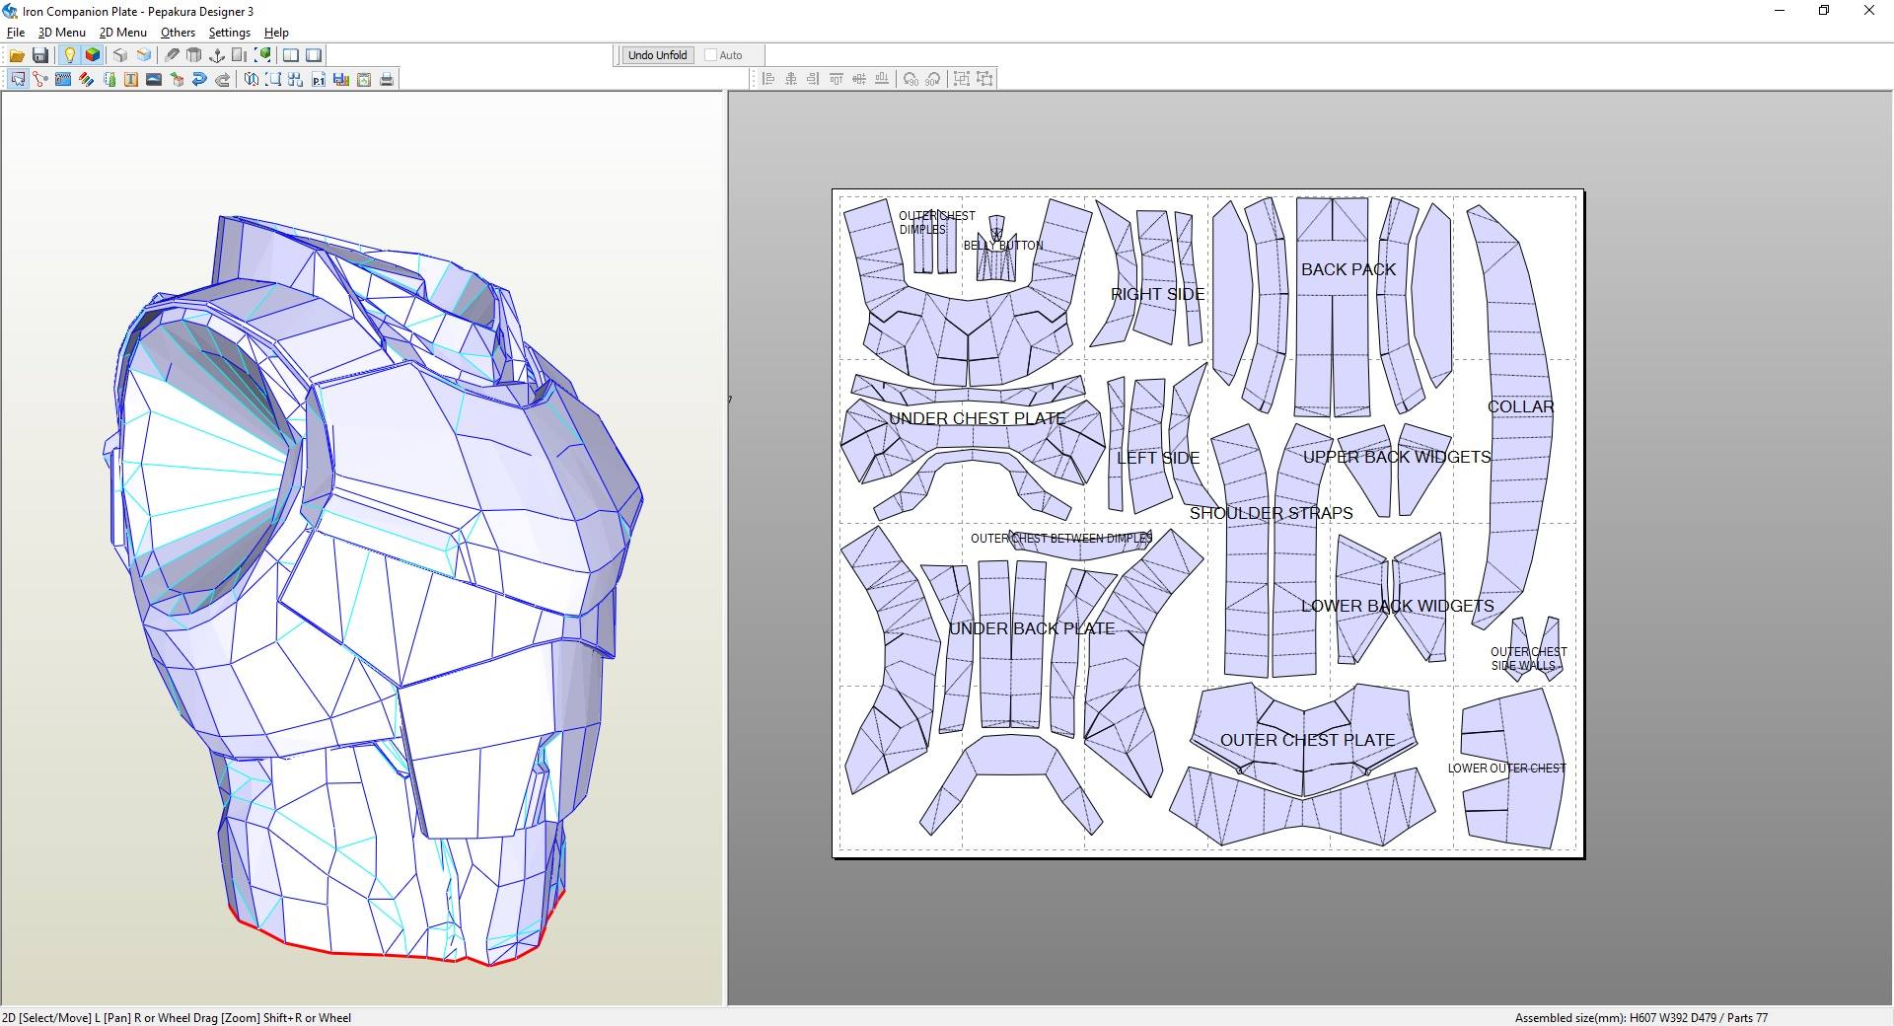Select the UNDER BACK PLATE label
Screen dimensions: 1894x1026
click(1032, 628)
